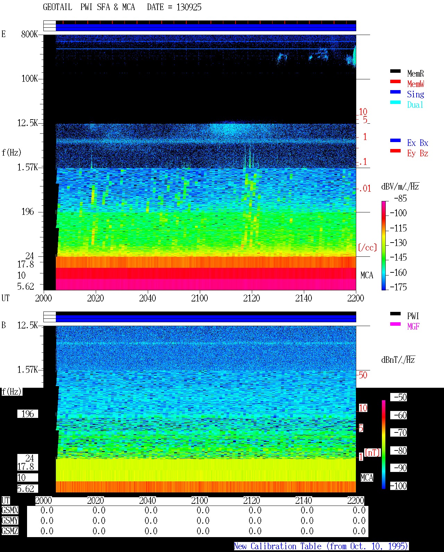The height and width of the screenshot is (552, 444).
Task: Pick the black swatch beside PWI
Action: tap(395, 314)
